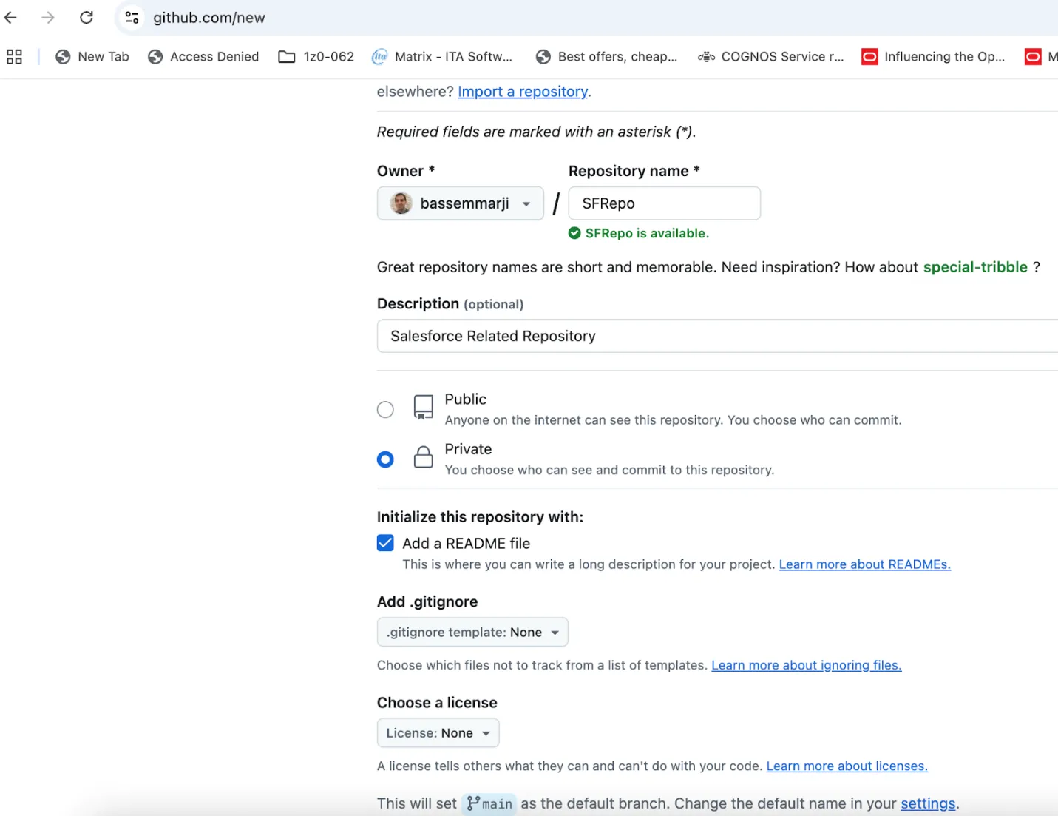1058x816 pixels.
Task: Expand the Owner dropdown bassemmarji
Action: pos(460,203)
